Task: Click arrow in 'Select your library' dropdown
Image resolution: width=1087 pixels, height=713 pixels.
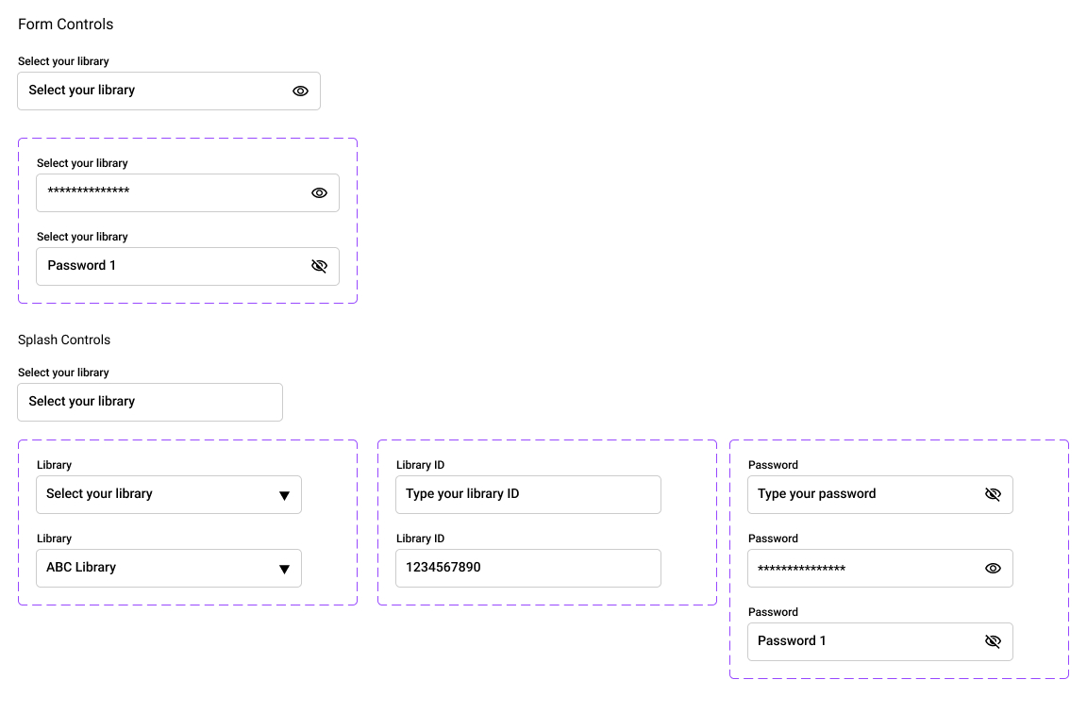Action: [x=284, y=495]
